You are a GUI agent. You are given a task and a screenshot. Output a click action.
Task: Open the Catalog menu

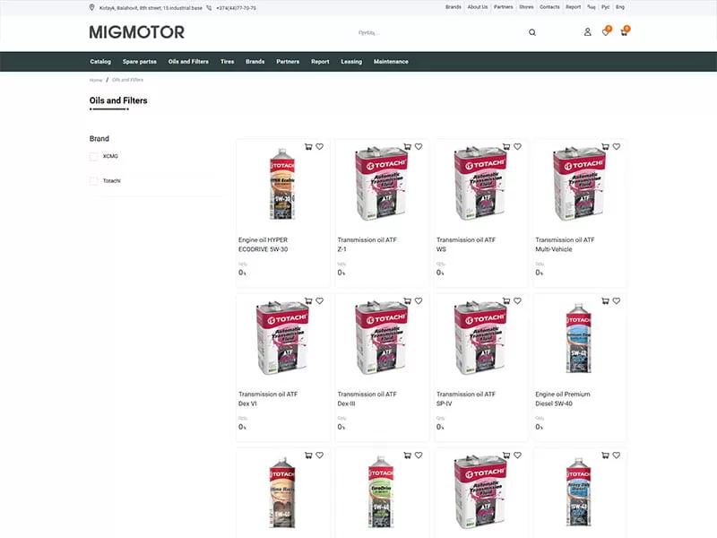(x=99, y=61)
